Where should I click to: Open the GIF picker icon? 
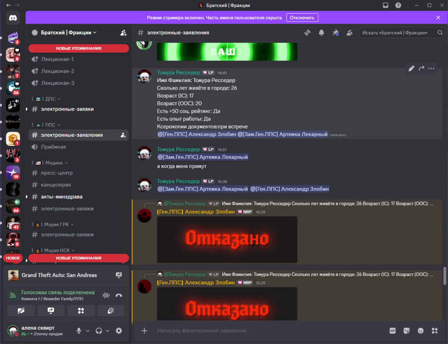pos(392,331)
